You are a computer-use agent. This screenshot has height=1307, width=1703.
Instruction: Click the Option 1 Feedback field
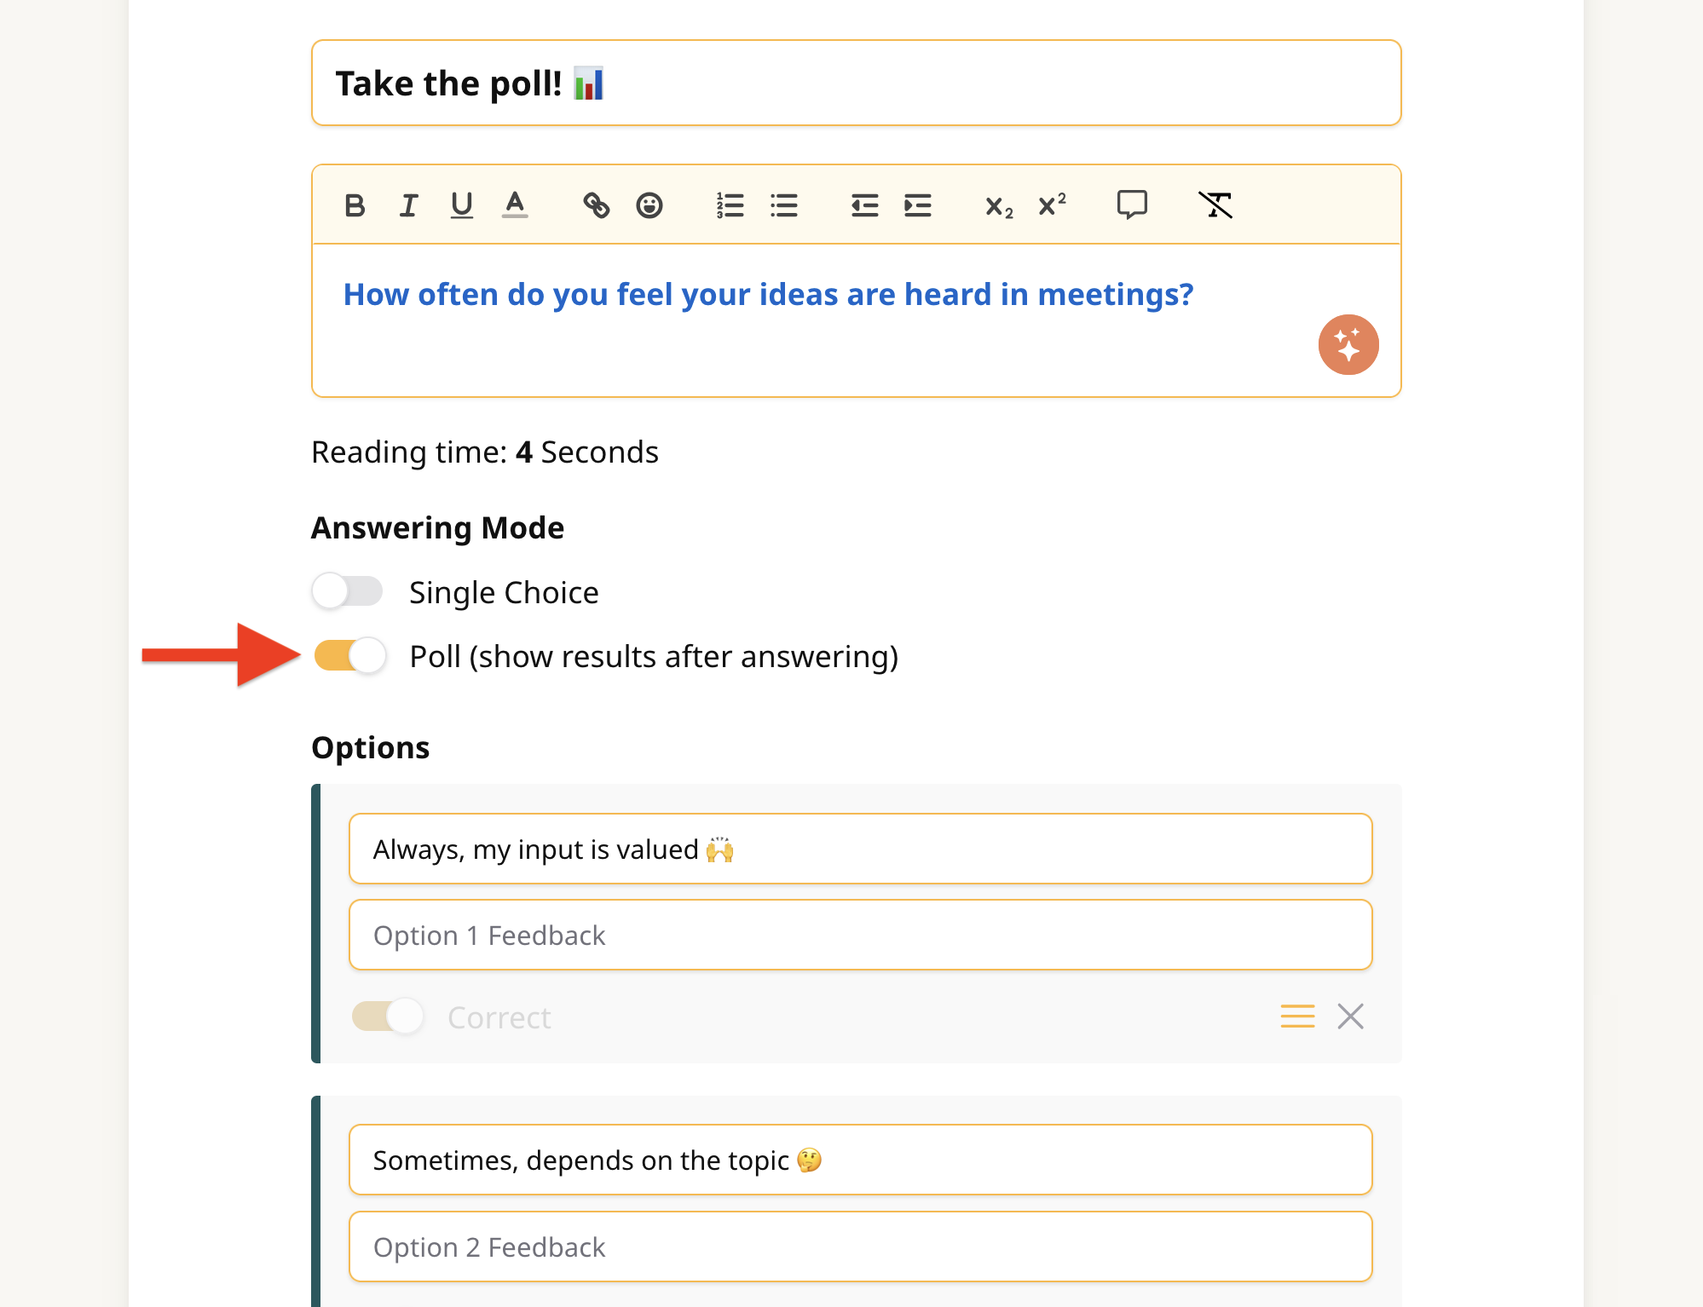click(x=860, y=936)
